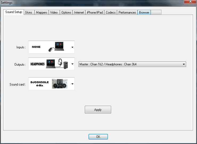The image size is (197, 144).
Task: Click the OK button
Action: 98,137
